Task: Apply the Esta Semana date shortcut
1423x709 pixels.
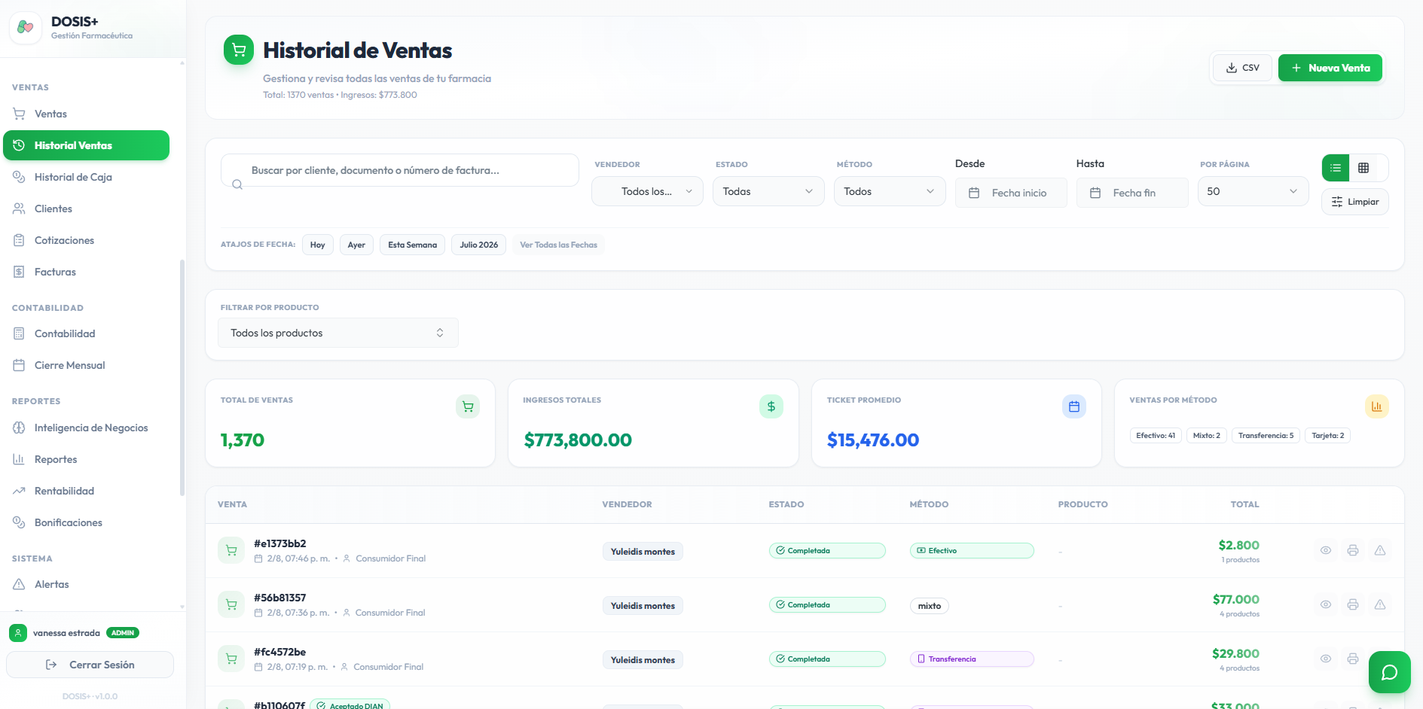Action: pyautogui.click(x=412, y=245)
